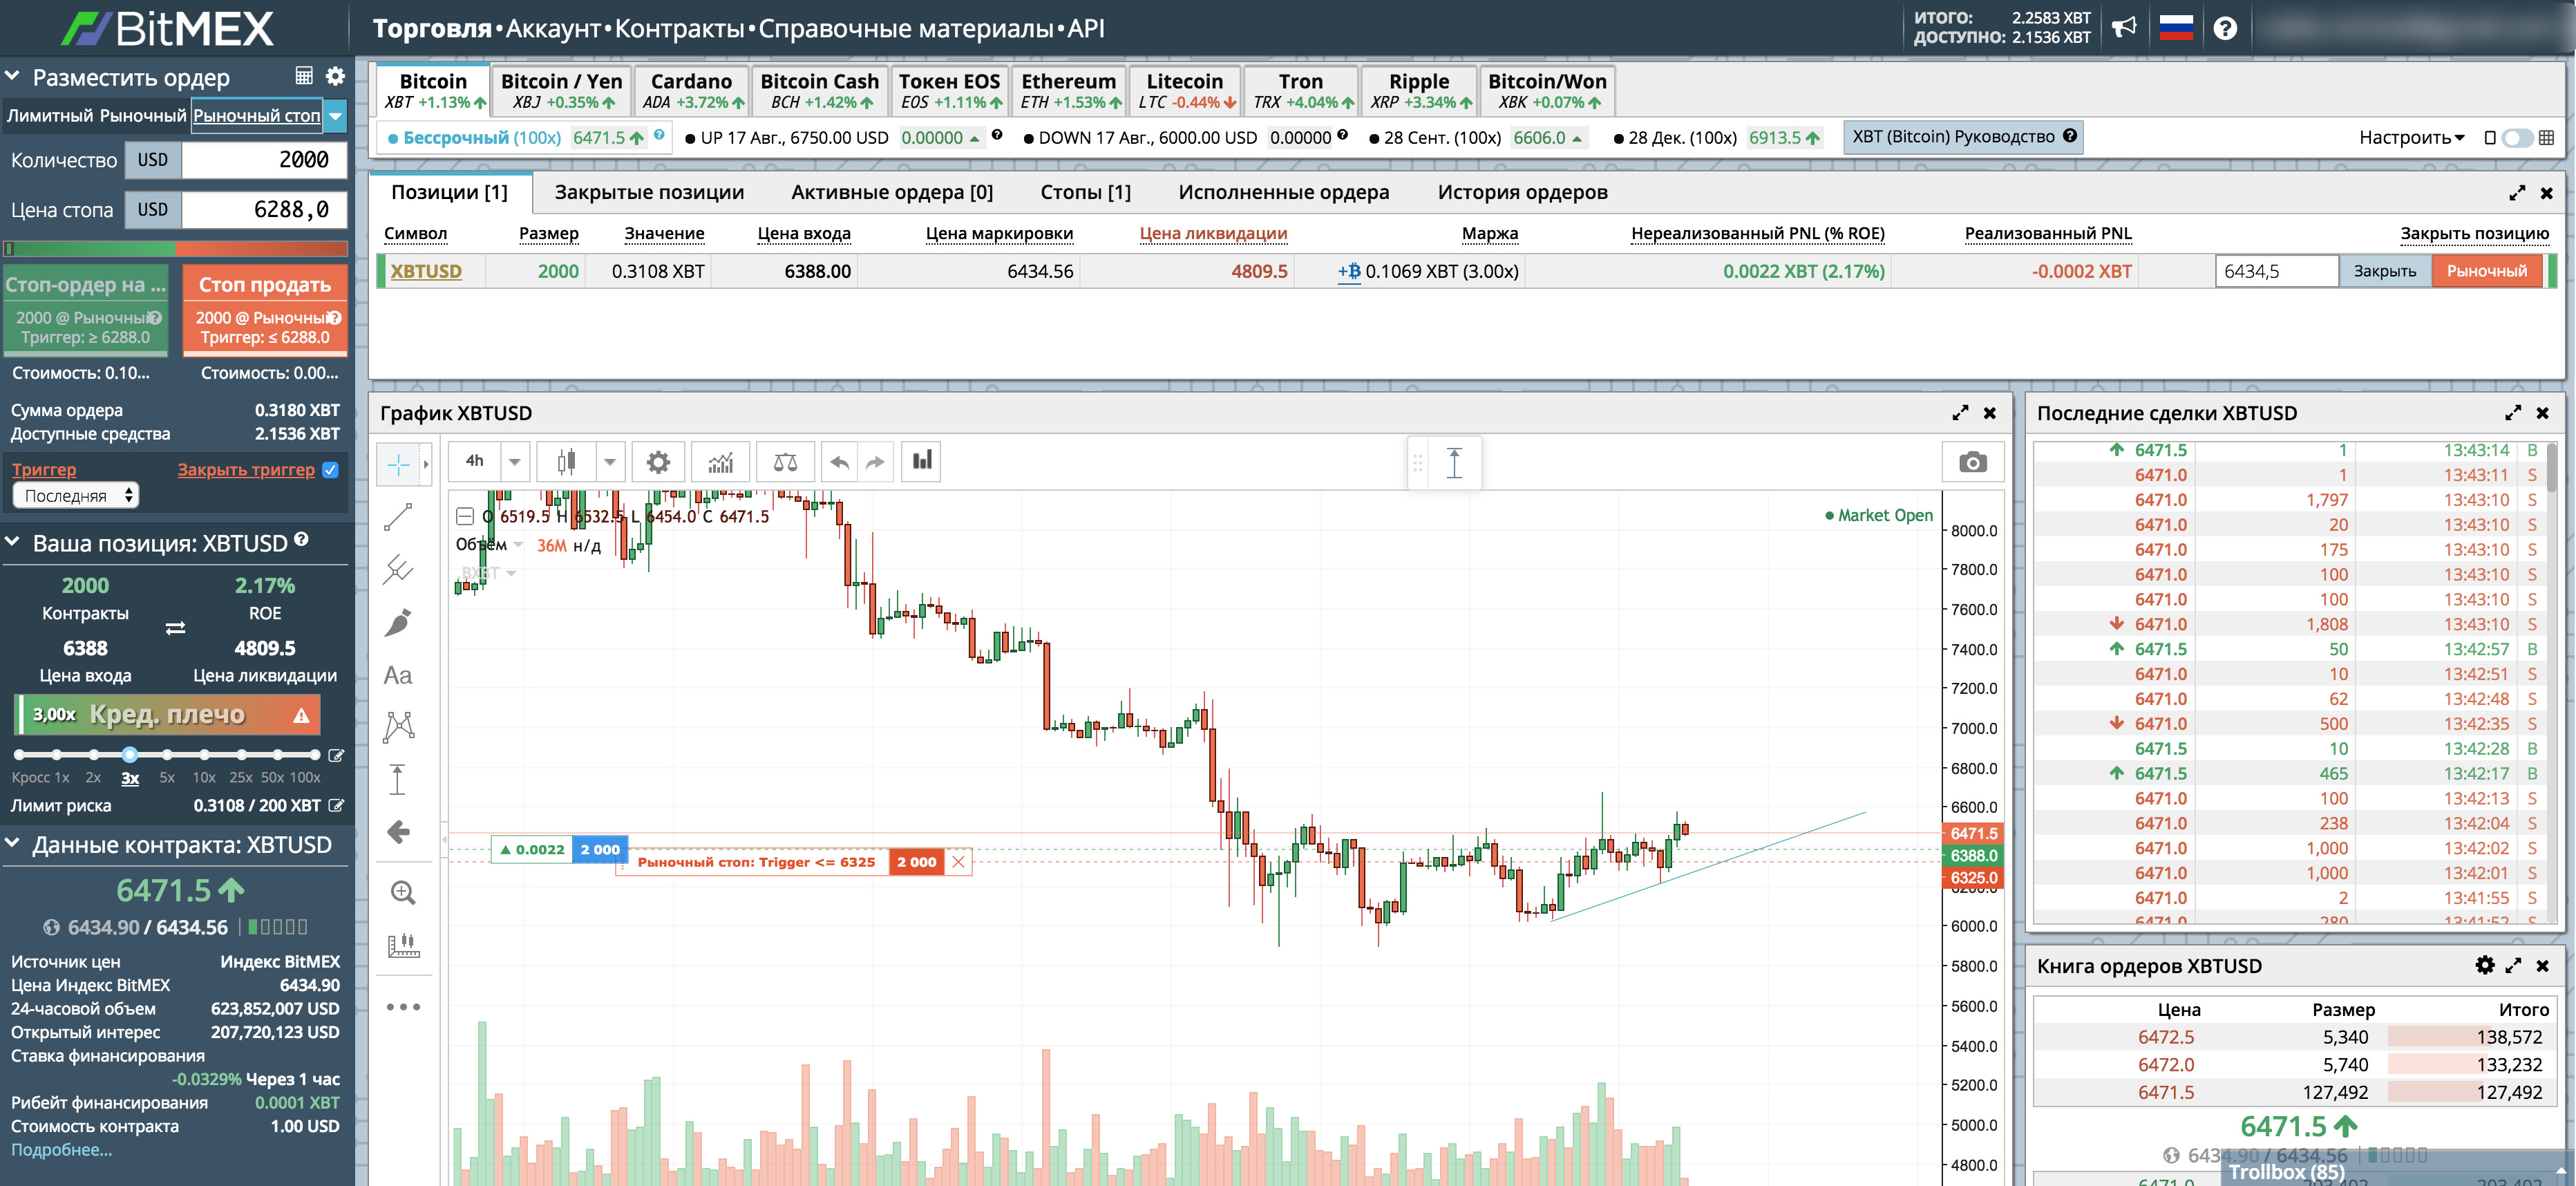Open chart properties gear icon
The width and height of the screenshot is (2576, 1186).
pyautogui.click(x=658, y=462)
